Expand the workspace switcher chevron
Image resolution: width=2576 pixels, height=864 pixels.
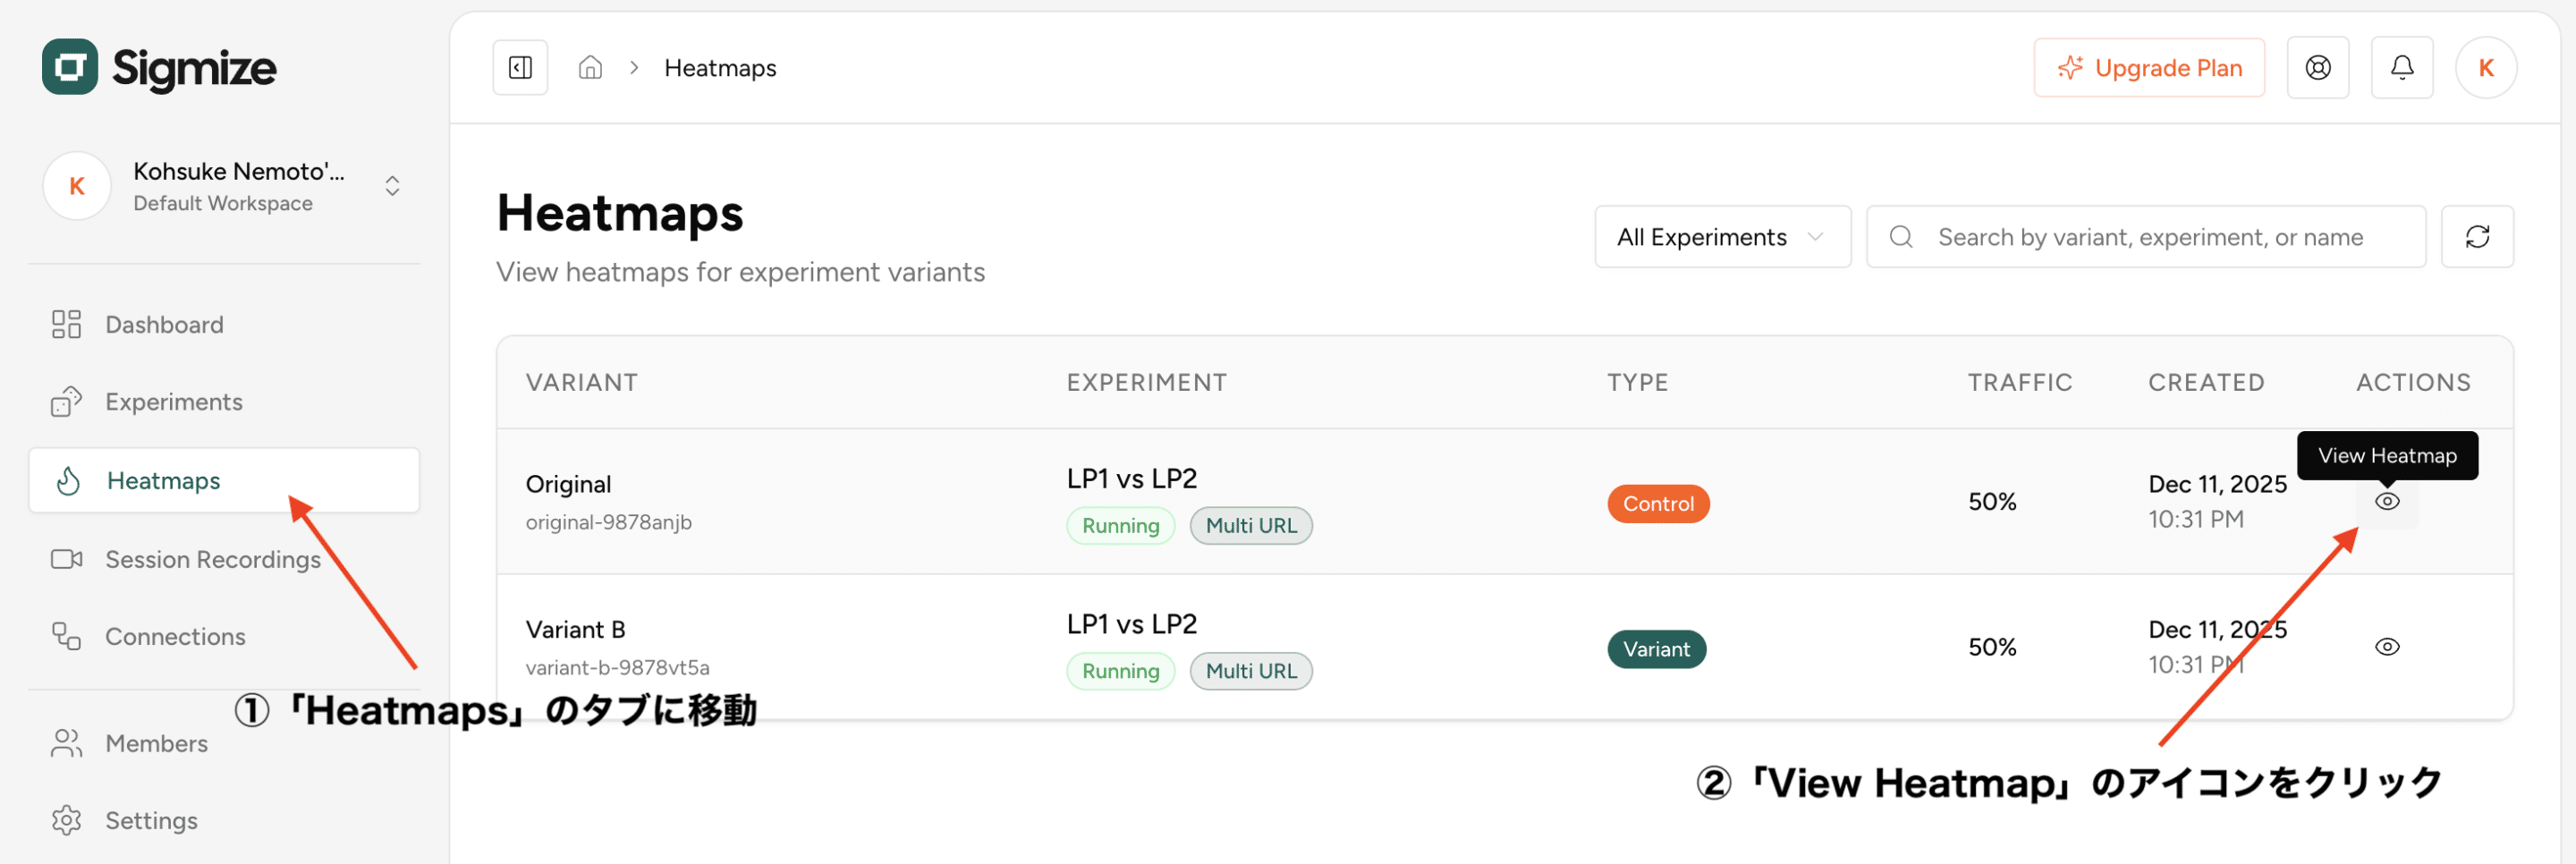point(392,186)
